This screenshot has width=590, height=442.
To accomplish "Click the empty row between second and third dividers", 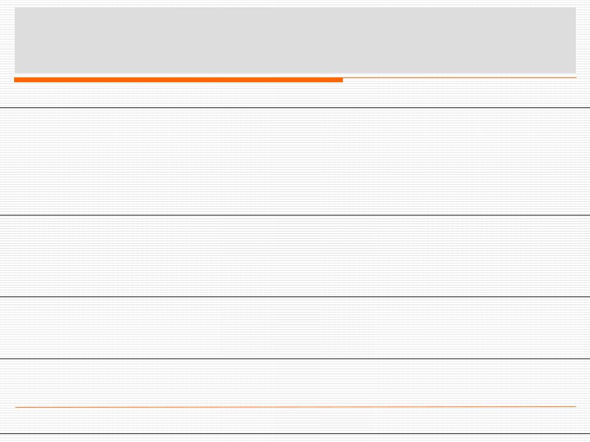I will [295, 257].
